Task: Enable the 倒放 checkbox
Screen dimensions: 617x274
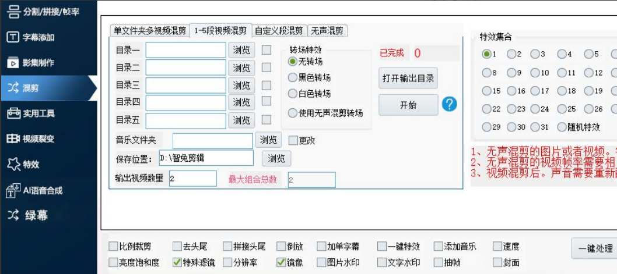Action: coord(282,247)
